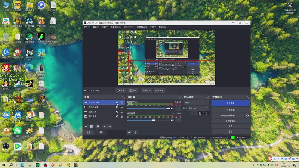The height and width of the screenshot is (168, 299).
Task: Pop out the 来源 dock panel
Action: (x=123, y=97)
